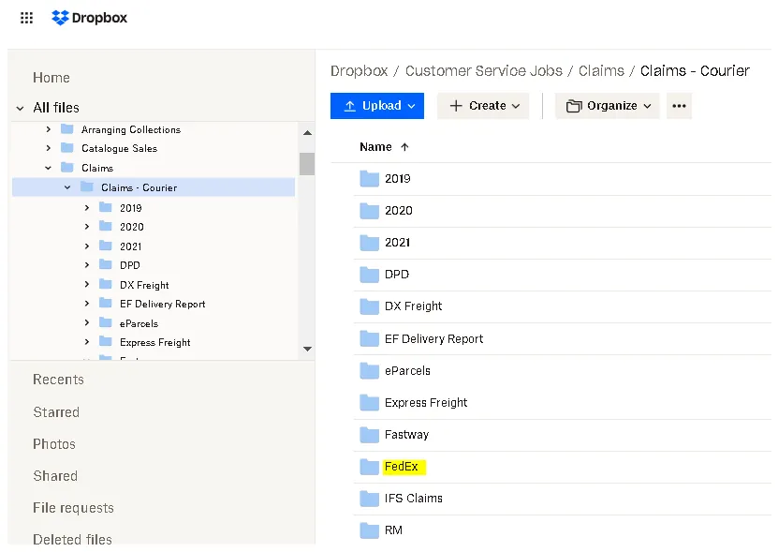This screenshot has height=552, width=778.
Task: Click the Fastway folder name
Action: (406, 435)
